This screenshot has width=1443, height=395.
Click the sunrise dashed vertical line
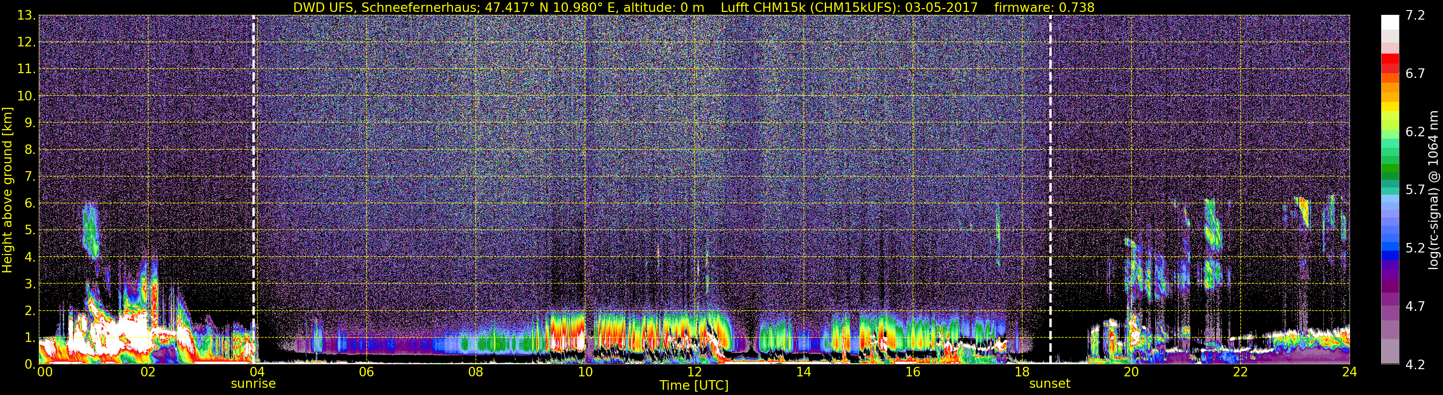(x=254, y=189)
